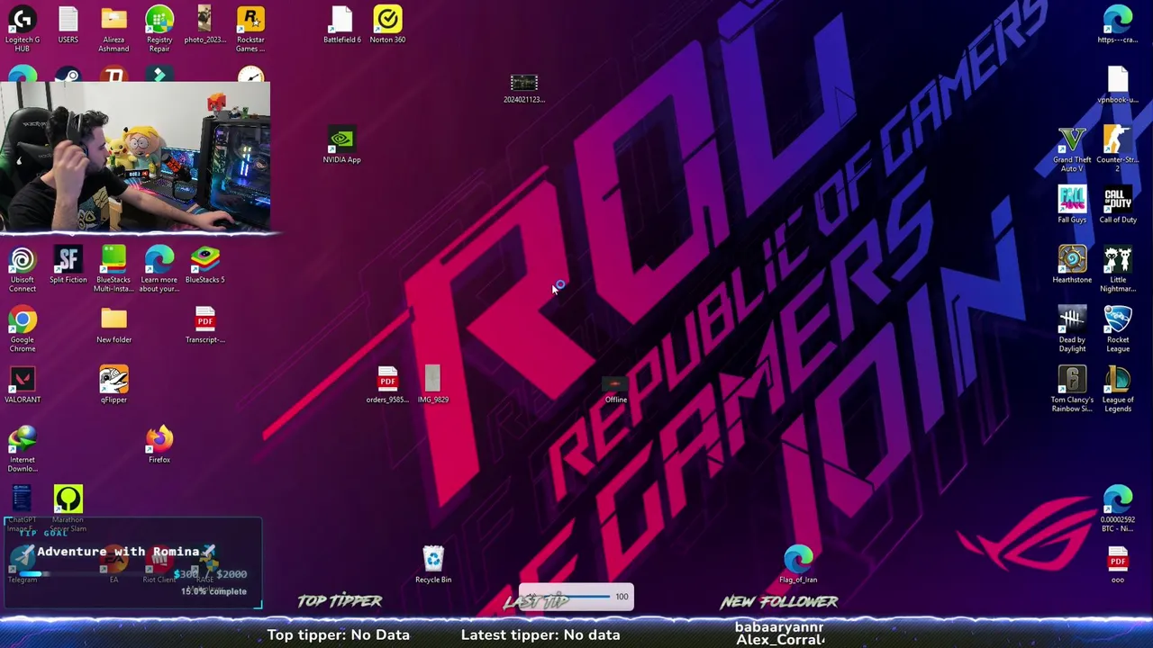Open the qFlipper application icon

tap(113, 385)
